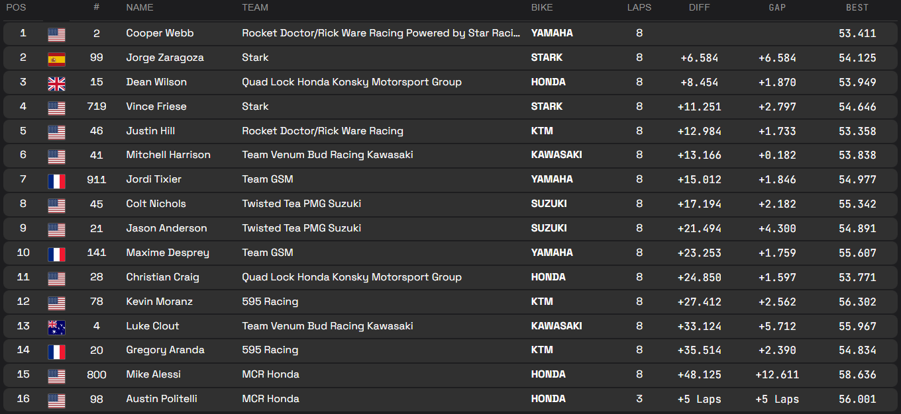
Task: Click the UK flag beside Dean Wilson
Action: point(56,83)
